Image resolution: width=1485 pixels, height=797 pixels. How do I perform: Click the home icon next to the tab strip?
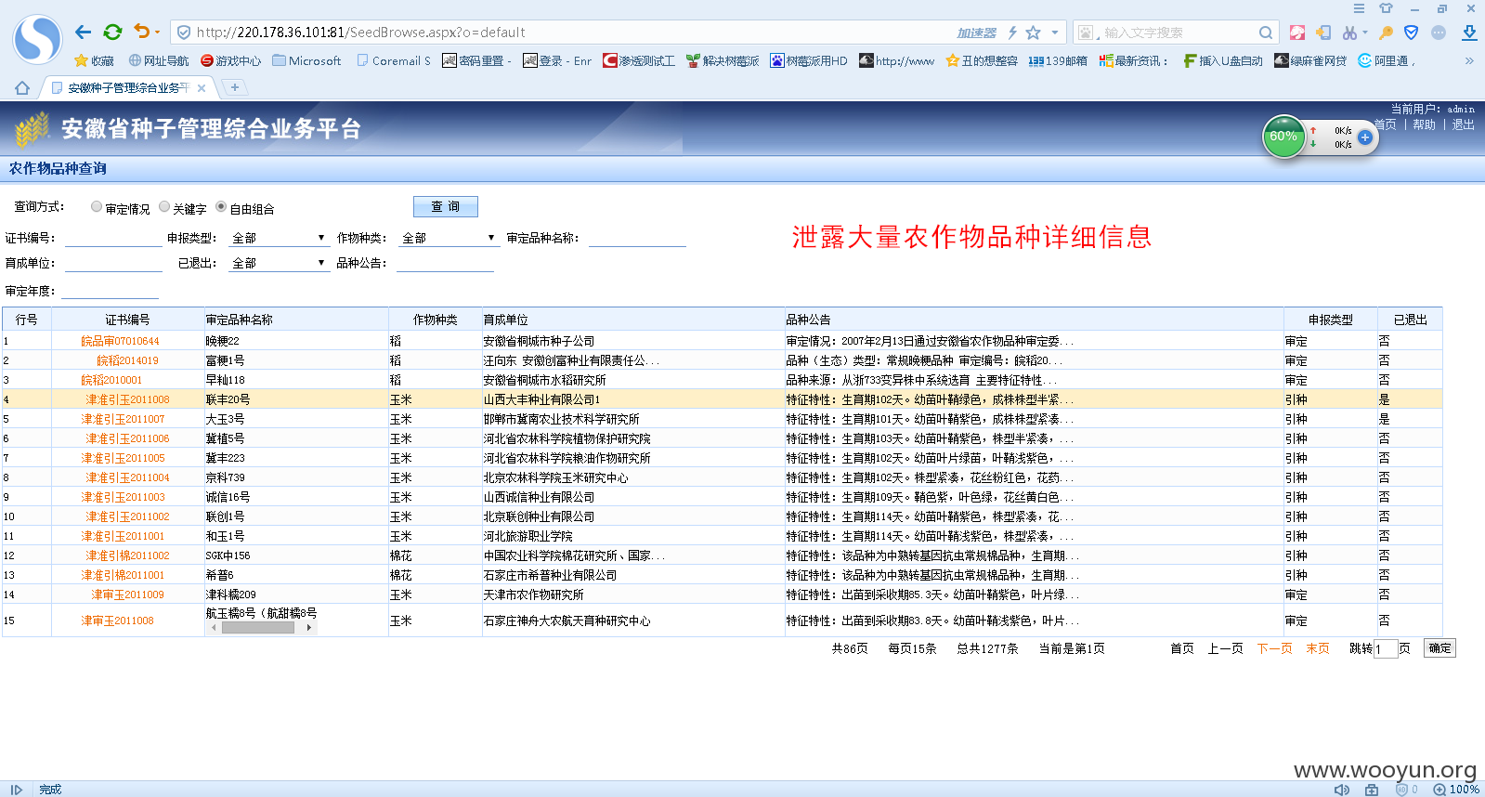click(22, 87)
